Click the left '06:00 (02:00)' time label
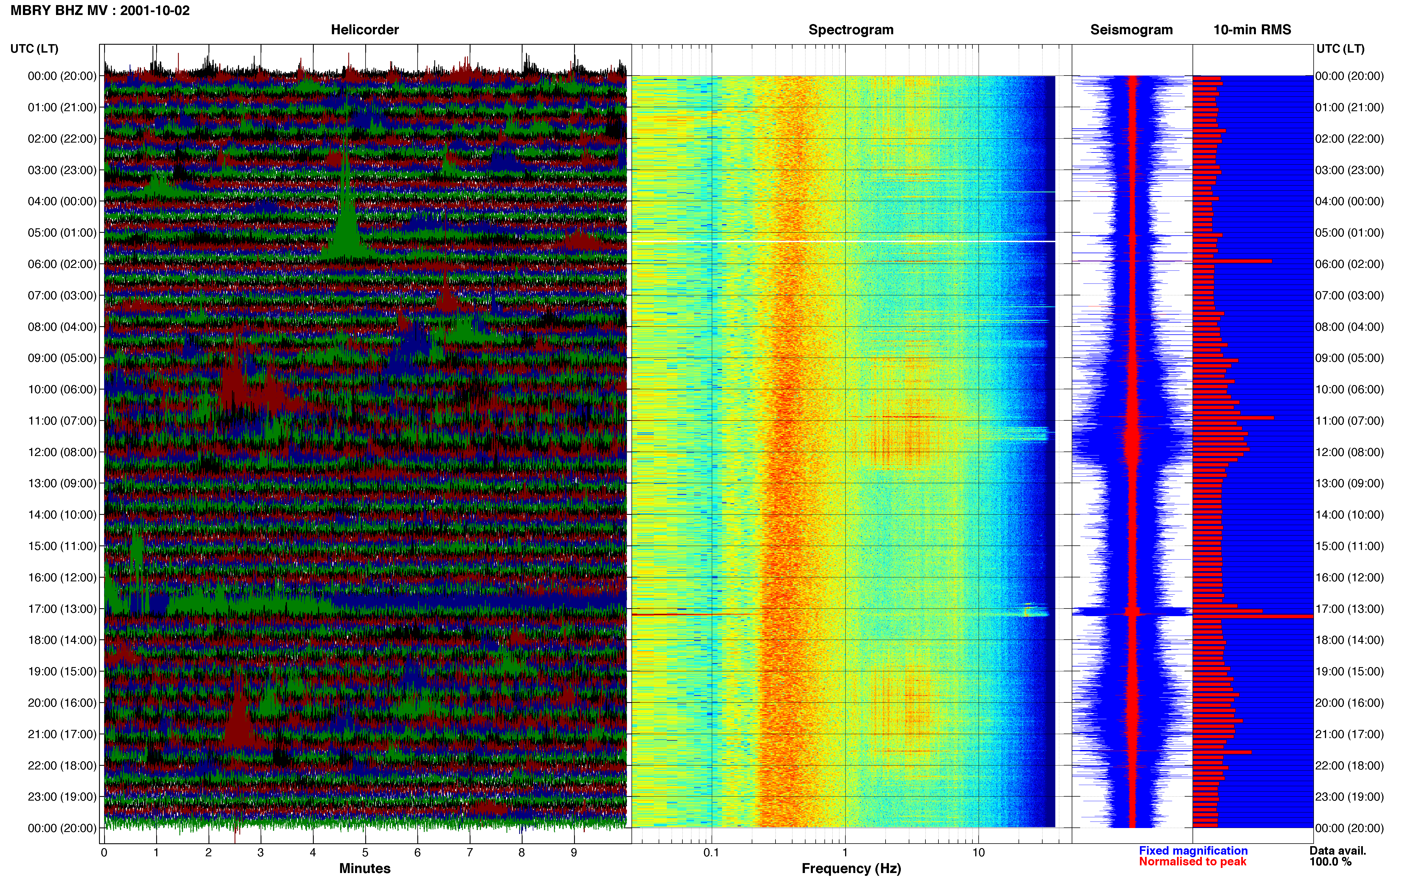 pyautogui.click(x=62, y=264)
